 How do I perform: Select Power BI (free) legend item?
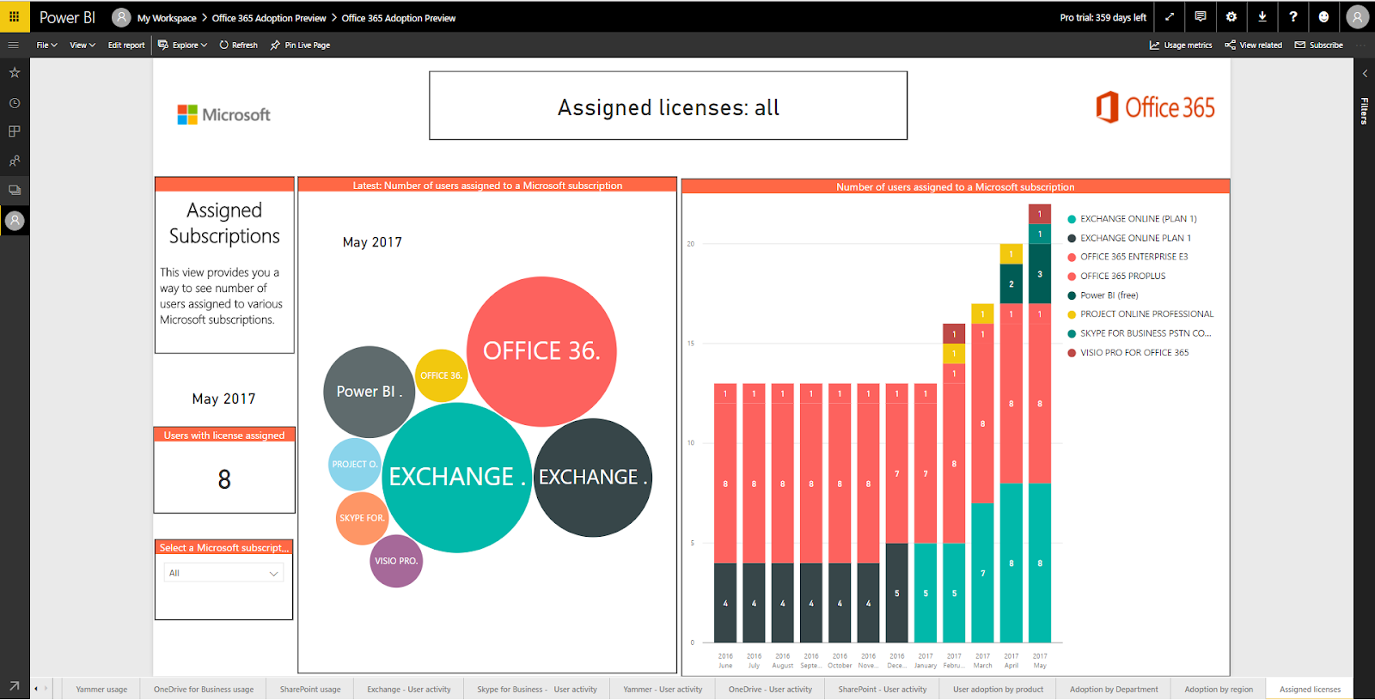click(x=1103, y=295)
